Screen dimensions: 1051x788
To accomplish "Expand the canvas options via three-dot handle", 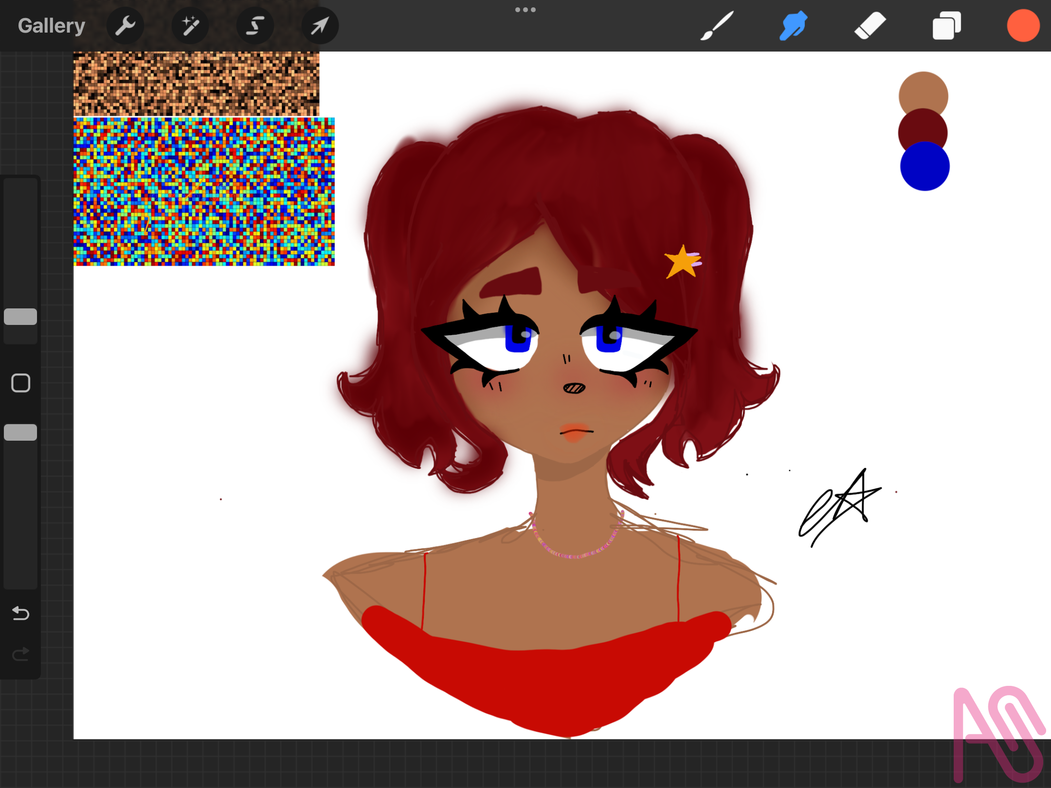I will pos(525,9).
